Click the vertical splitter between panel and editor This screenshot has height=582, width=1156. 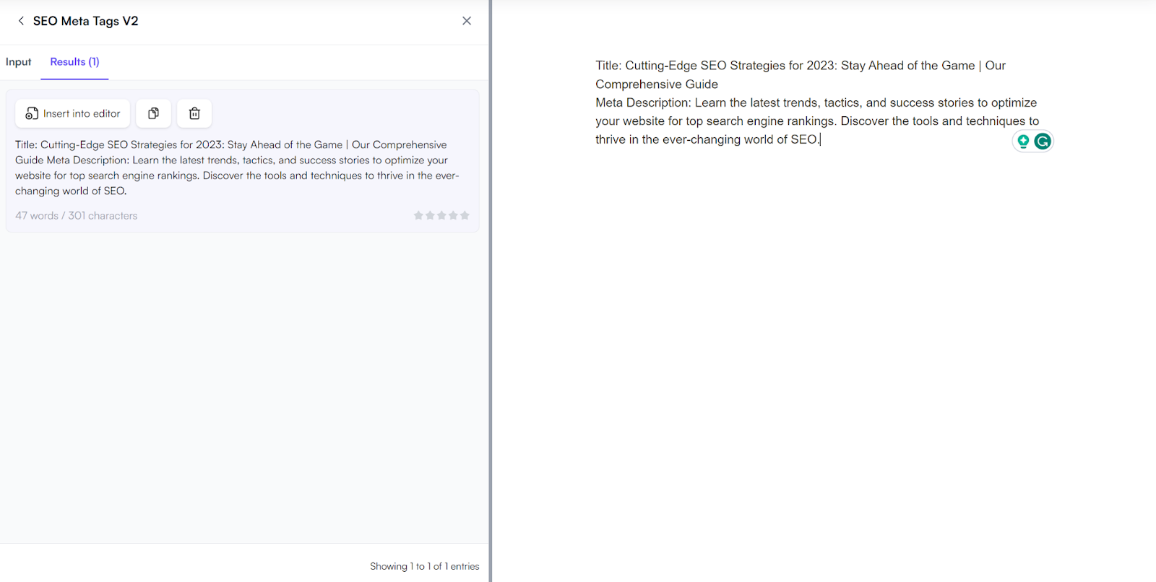(490, 291)
